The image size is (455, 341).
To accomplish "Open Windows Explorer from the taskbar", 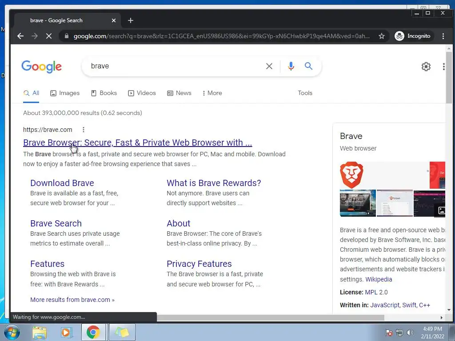I will 39,332.
